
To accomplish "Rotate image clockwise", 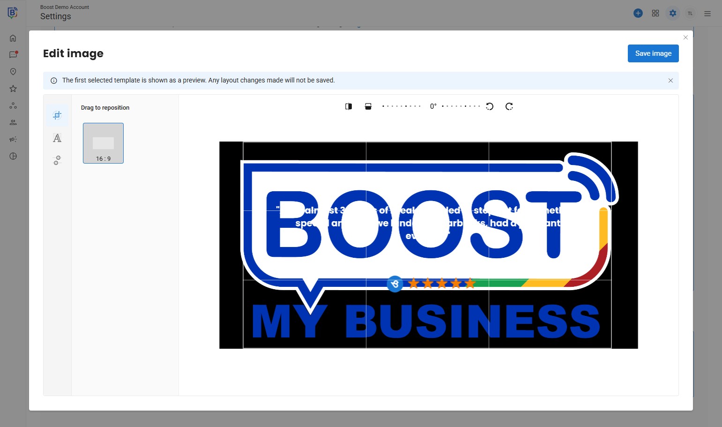I will 509,106.
